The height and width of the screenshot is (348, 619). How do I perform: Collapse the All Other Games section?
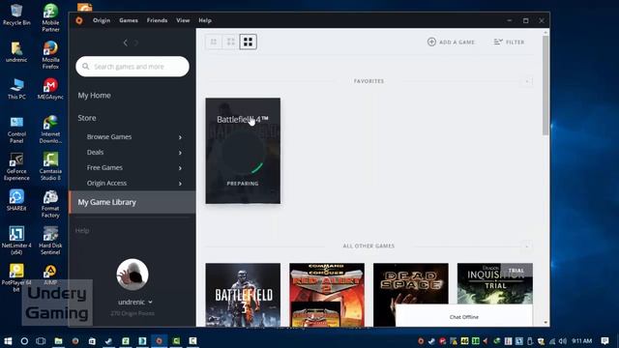click(527, 246)
